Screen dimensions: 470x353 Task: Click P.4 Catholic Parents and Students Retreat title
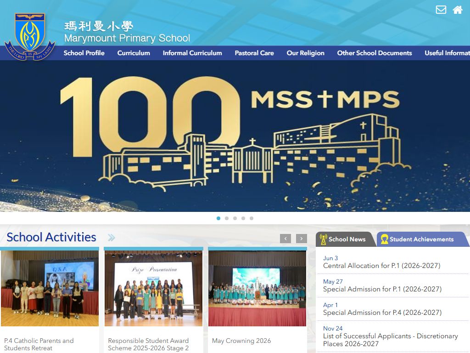[39, 344]
